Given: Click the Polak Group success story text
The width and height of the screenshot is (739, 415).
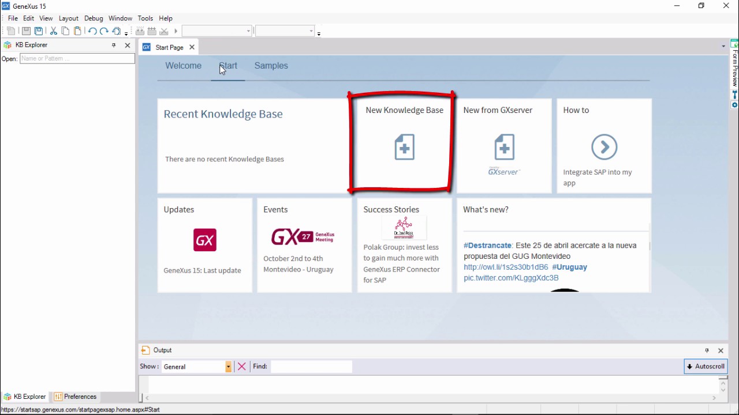Looking at the screenshot, I should (402, 263).
